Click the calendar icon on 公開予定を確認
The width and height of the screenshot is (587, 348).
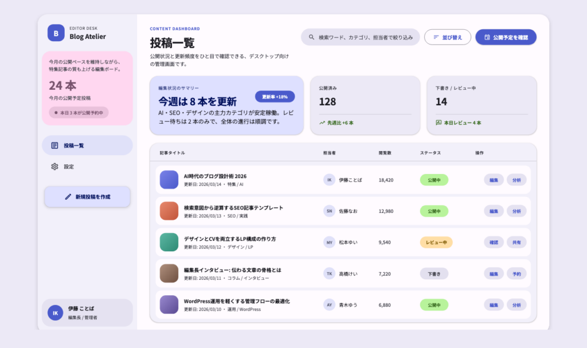(487, 37)
